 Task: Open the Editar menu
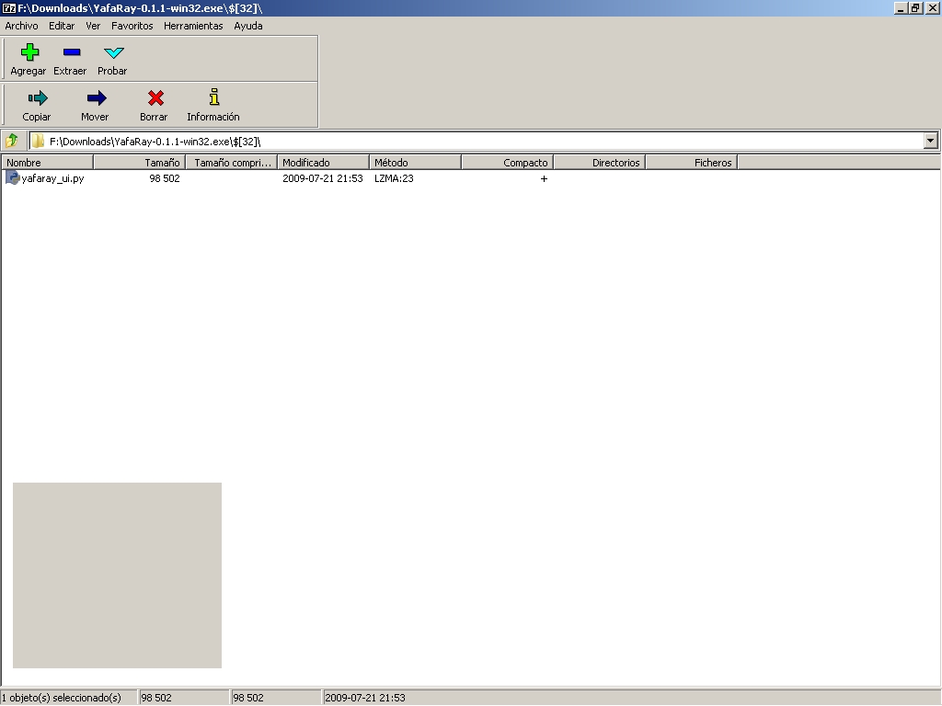point(62,26)
